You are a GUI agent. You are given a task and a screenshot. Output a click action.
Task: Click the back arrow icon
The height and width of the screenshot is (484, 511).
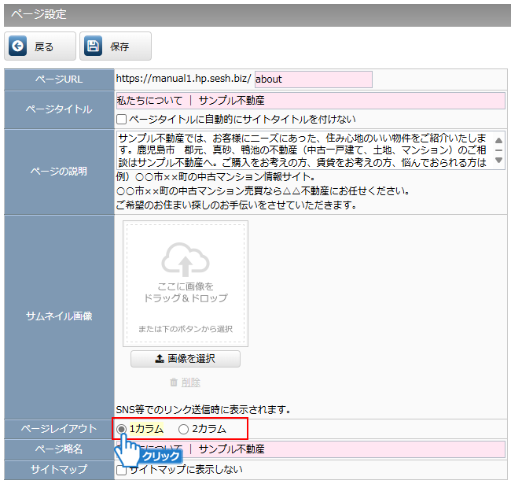click(x=18, y=46)
